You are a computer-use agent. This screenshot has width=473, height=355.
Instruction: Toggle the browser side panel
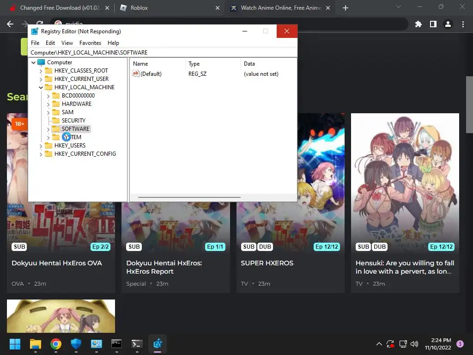coord(433,24)
